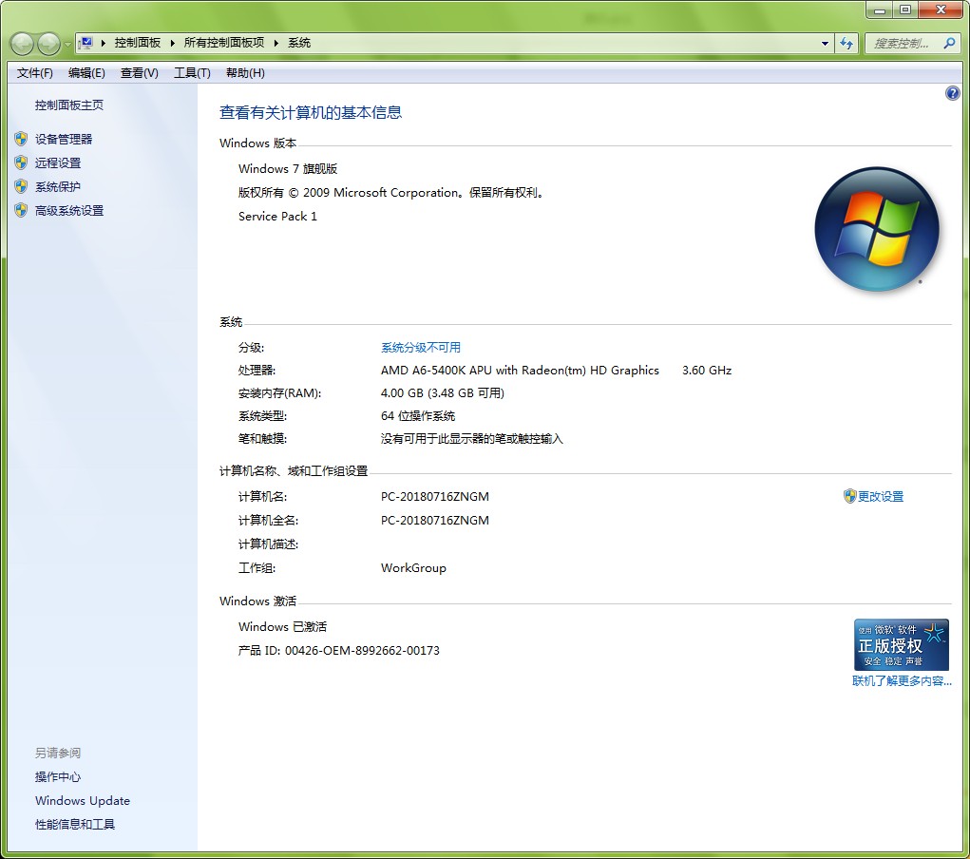
Task: Open 操作中心 under 另请参阅
Action: point(58,776)
